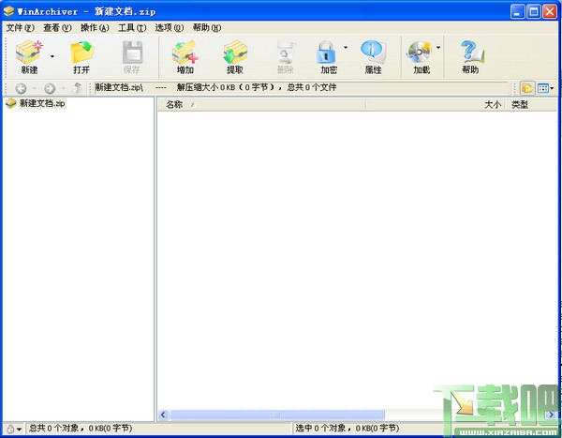Minimize the WinArchiver window
Image resolution: width=562 pixels, height=438 pixels.
[x=517, y=11]
